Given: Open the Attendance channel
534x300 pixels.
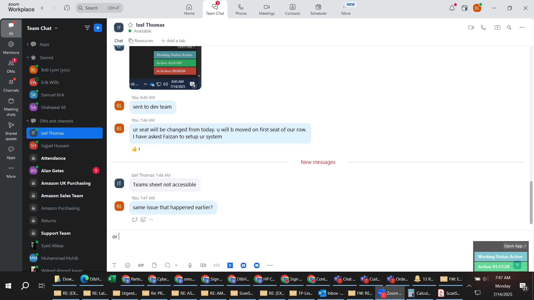Looking at the screenshot, I should point(65,158).
